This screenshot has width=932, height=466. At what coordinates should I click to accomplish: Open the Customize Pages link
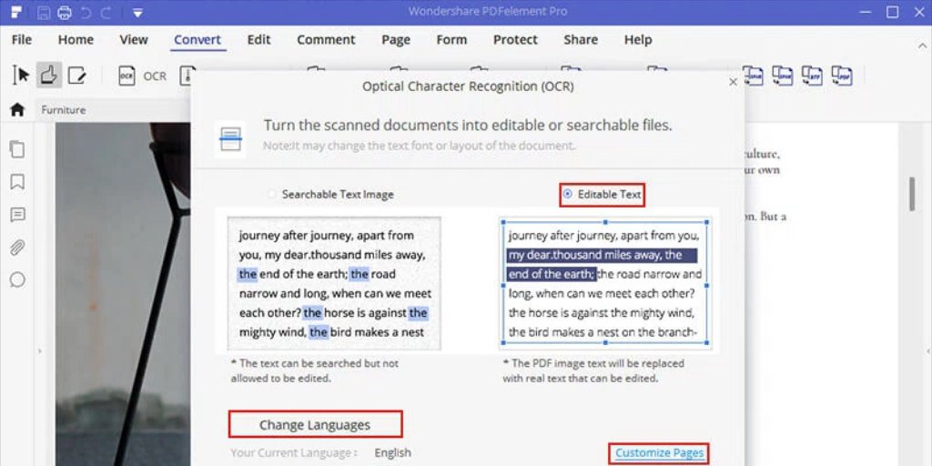coord(659,453)
